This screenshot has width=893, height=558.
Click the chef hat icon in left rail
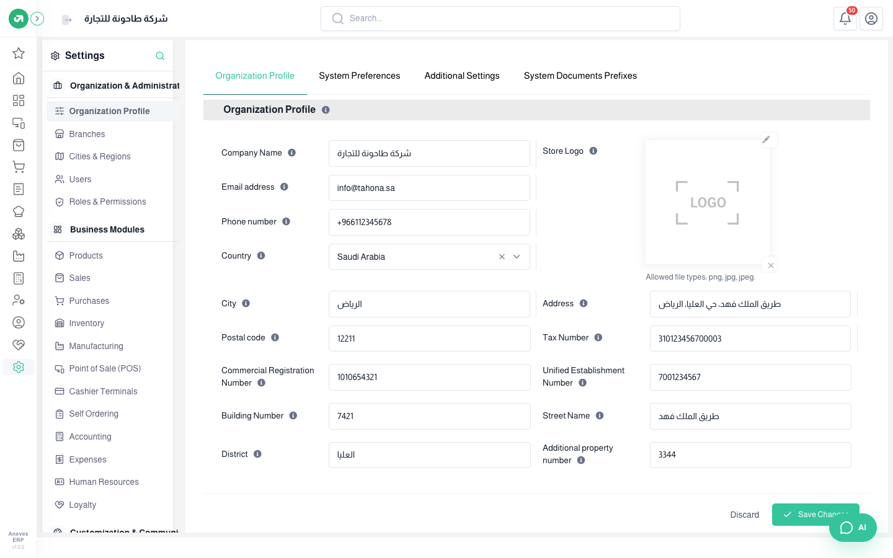pos(19,211)
